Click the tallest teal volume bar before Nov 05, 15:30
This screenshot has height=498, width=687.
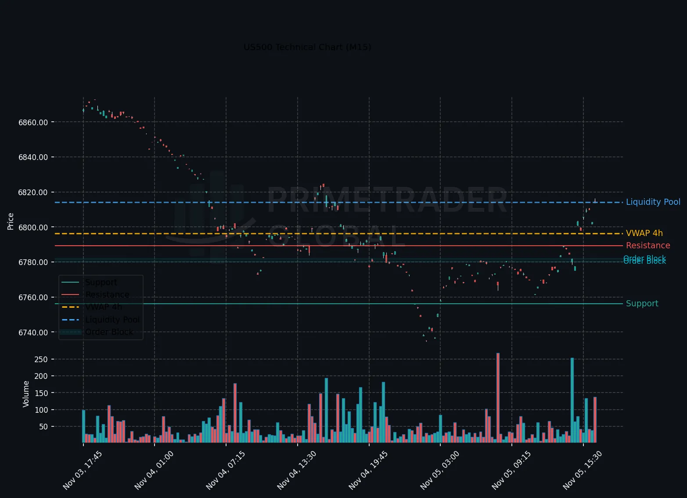(572, 400)
